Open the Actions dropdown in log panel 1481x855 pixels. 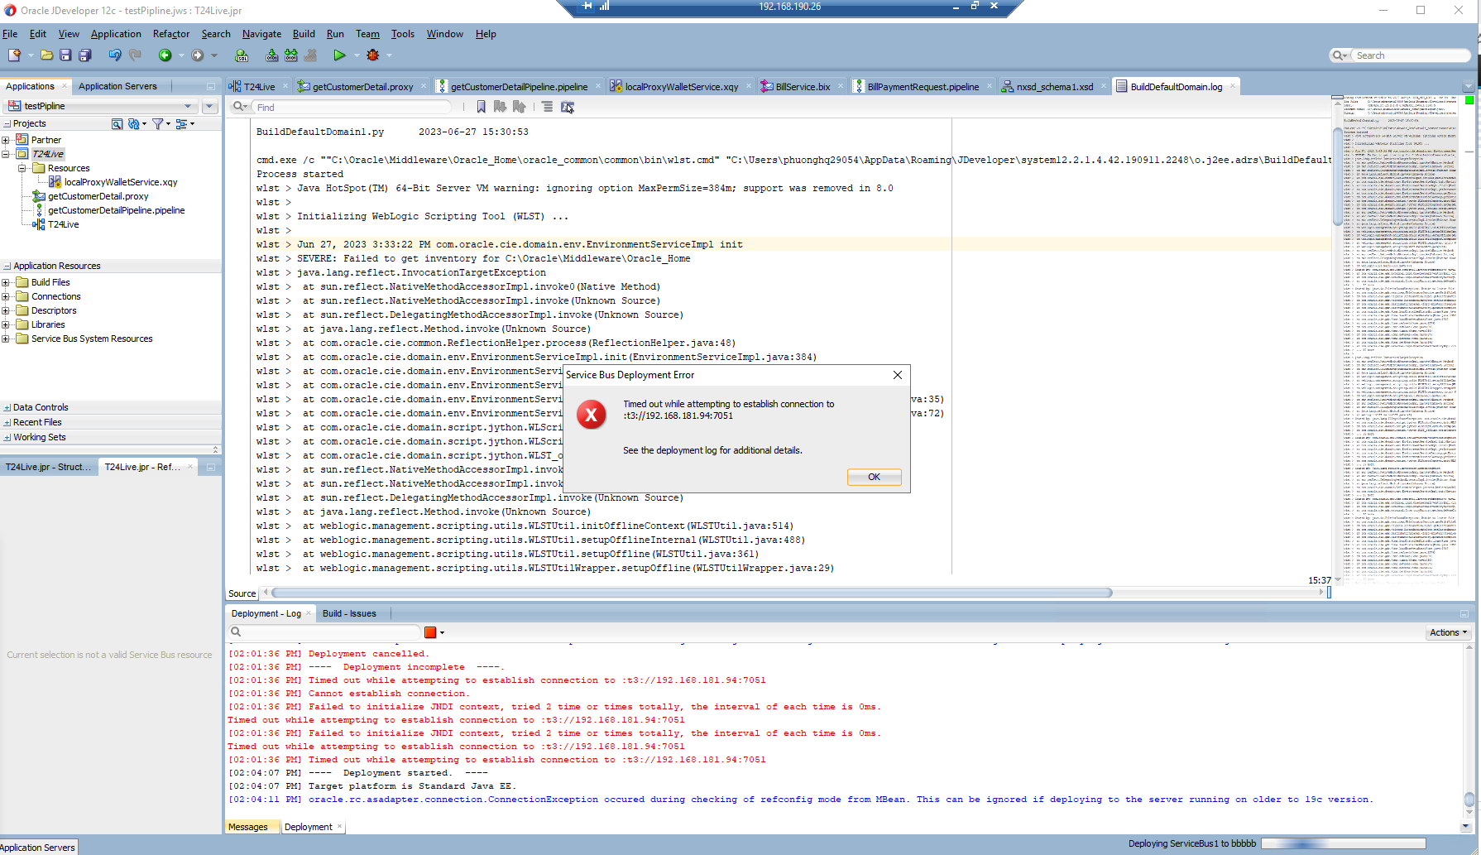click(1448, 632)
